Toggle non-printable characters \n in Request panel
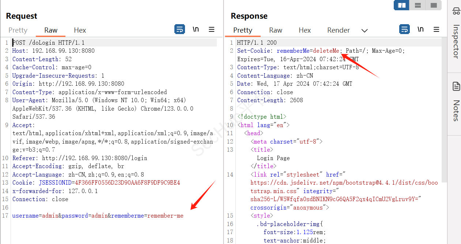 coord(196,29)
